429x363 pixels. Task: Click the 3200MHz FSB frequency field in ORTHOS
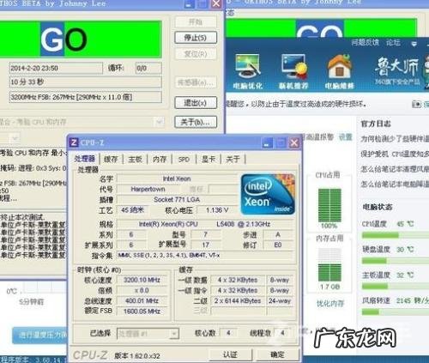pos(85,97)
